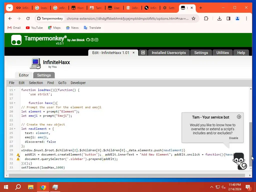Click scroll right arrow of horizontal scrollbar
This screenshot has height=192, width=256.
coord(250,175)
